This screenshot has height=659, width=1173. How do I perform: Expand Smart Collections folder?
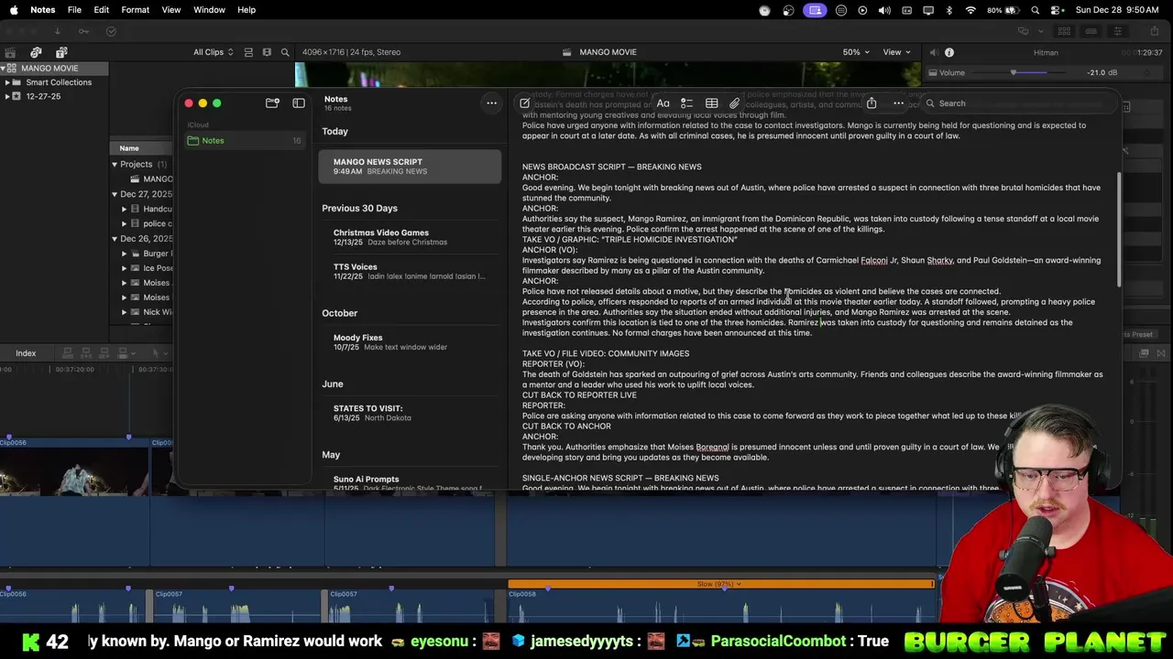click(x=7, y=82)
